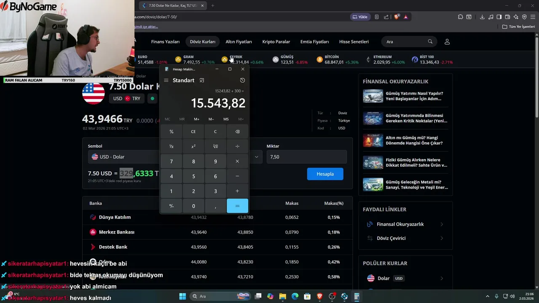The image size is (539, 303).
Task: Open the Dünya Katılım bank row
Action: click(x=217, y=217)
